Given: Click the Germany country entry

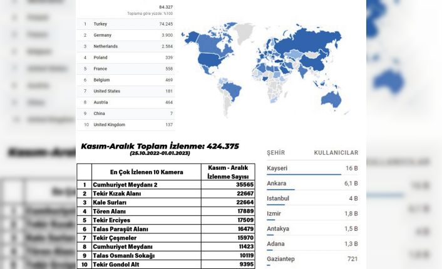Looking at the screenshot, I should (x=125, y=35).
